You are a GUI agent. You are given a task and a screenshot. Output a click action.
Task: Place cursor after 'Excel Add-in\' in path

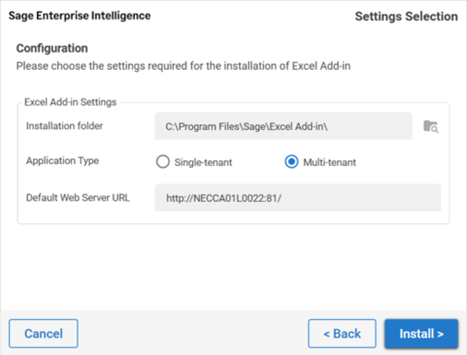point(329,126)
